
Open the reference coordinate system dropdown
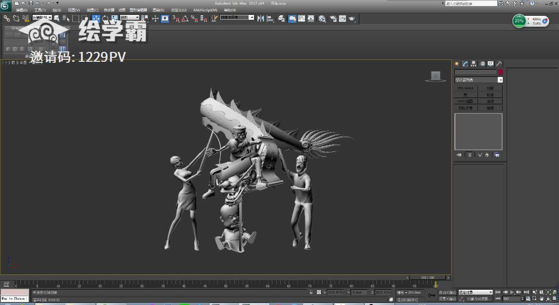130,18
